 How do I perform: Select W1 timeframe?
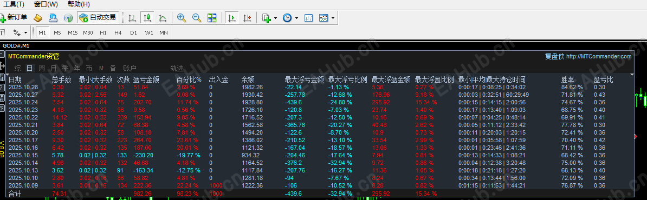click(x=149, y=32)
